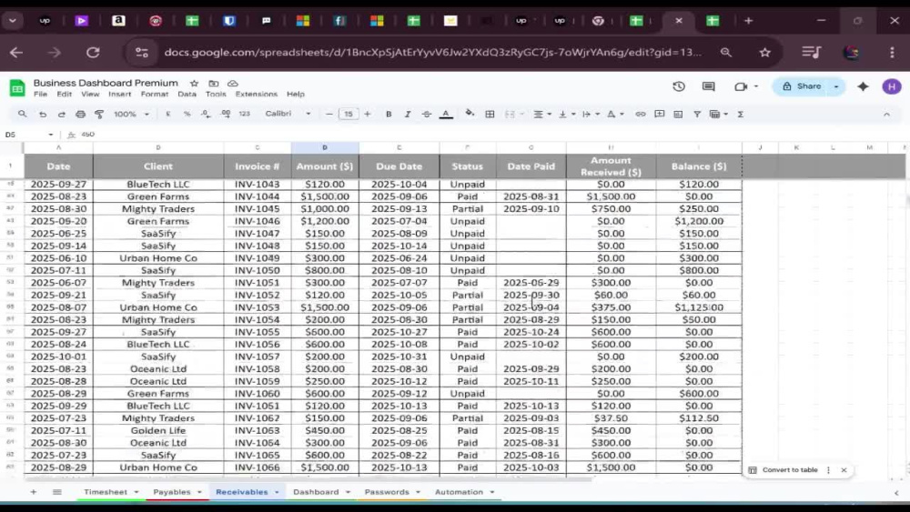This screenshot has width=910, height=512.
Task: Decrease font size with minus button
Action: [329, 115]
